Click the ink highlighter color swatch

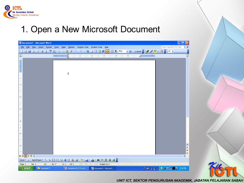(x=155, y=51)
